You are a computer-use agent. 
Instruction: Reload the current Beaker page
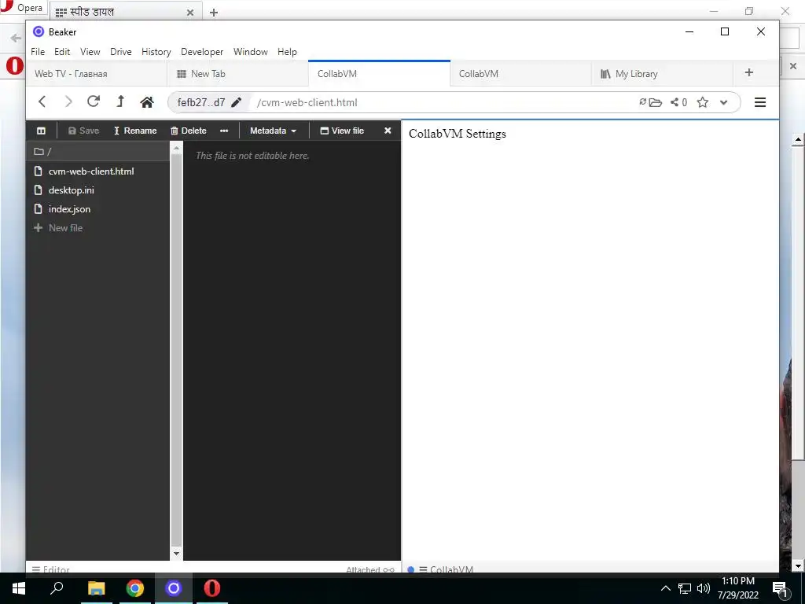coord(94,101)
